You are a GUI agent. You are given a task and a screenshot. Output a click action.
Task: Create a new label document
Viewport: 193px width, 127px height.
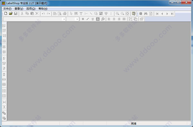coord(6,13)
